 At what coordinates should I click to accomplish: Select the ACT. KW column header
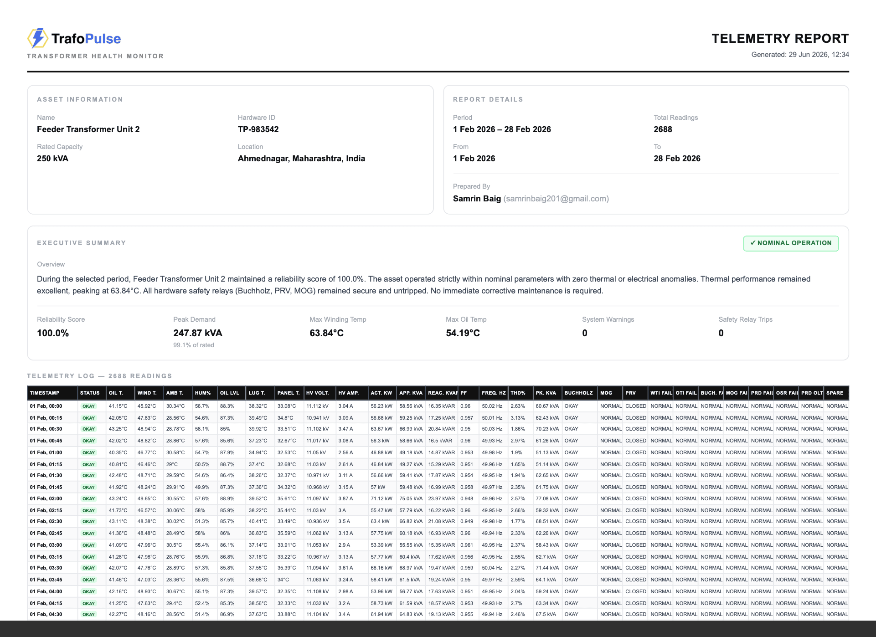coord(381,393)
